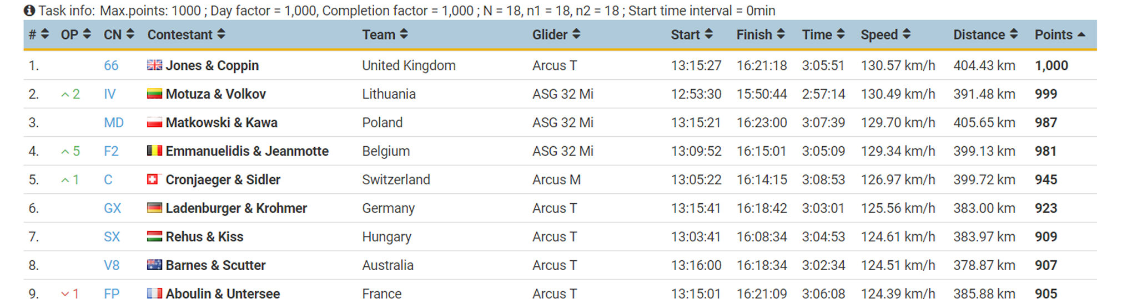Viewport: 1137px width, 299px height.
Task: Toggle Points column sort direction
Action: point(1081,34)
